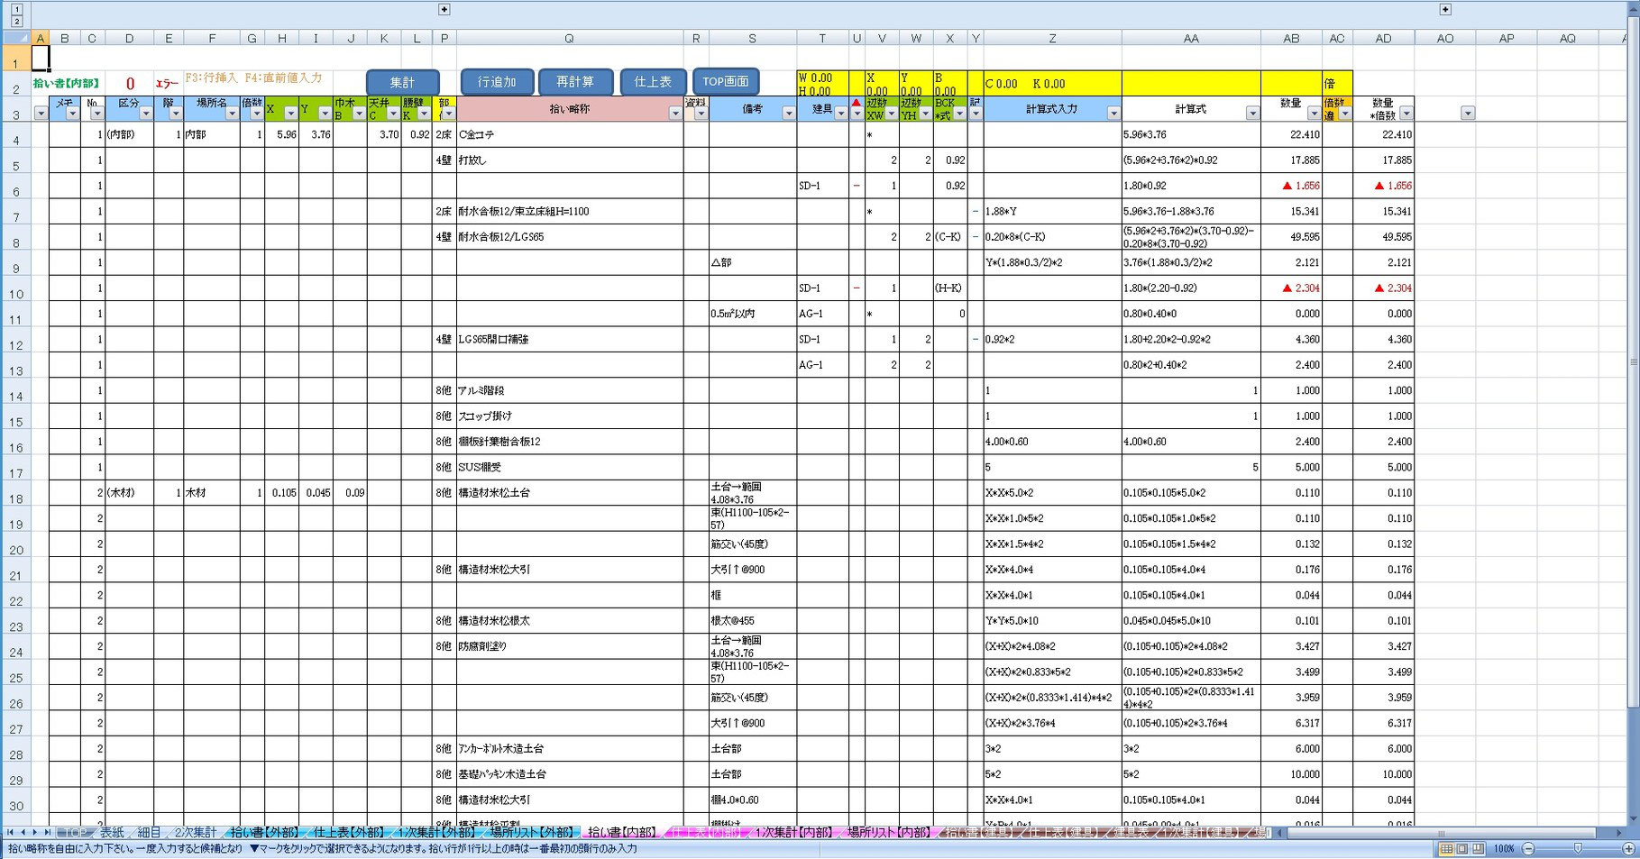Viewport: 1640px width, 859px height.
Task: Click zoom out minus button
Action: tap(1528, 849)
